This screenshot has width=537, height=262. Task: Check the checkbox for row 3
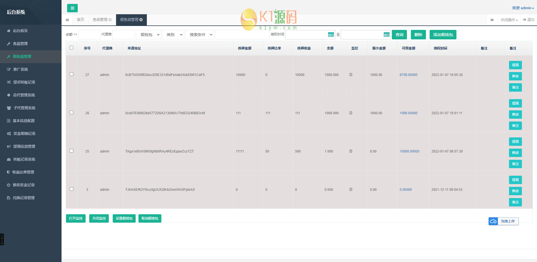pos(71,189)
